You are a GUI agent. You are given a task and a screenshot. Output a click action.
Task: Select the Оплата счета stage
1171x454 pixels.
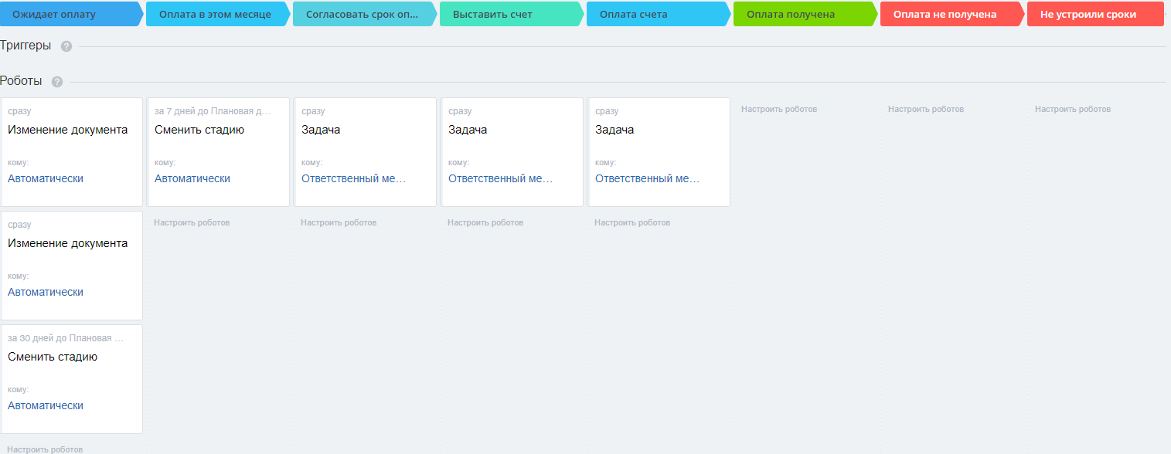pyautogui.click(x=659, y=14)
